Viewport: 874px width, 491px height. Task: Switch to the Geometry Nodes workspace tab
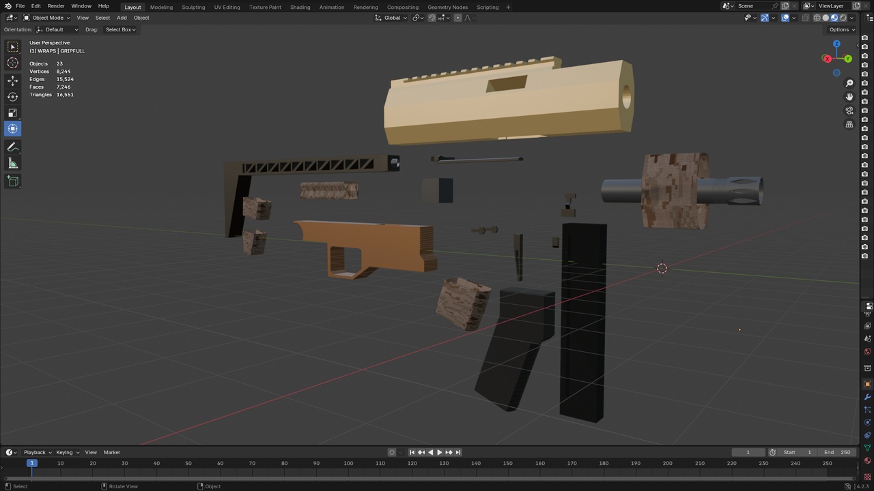pos(448,7)
